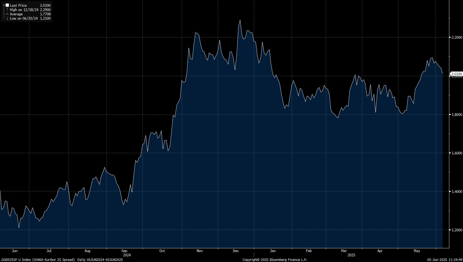Collapse the Last Price legend tree

[x=4, y=5]
